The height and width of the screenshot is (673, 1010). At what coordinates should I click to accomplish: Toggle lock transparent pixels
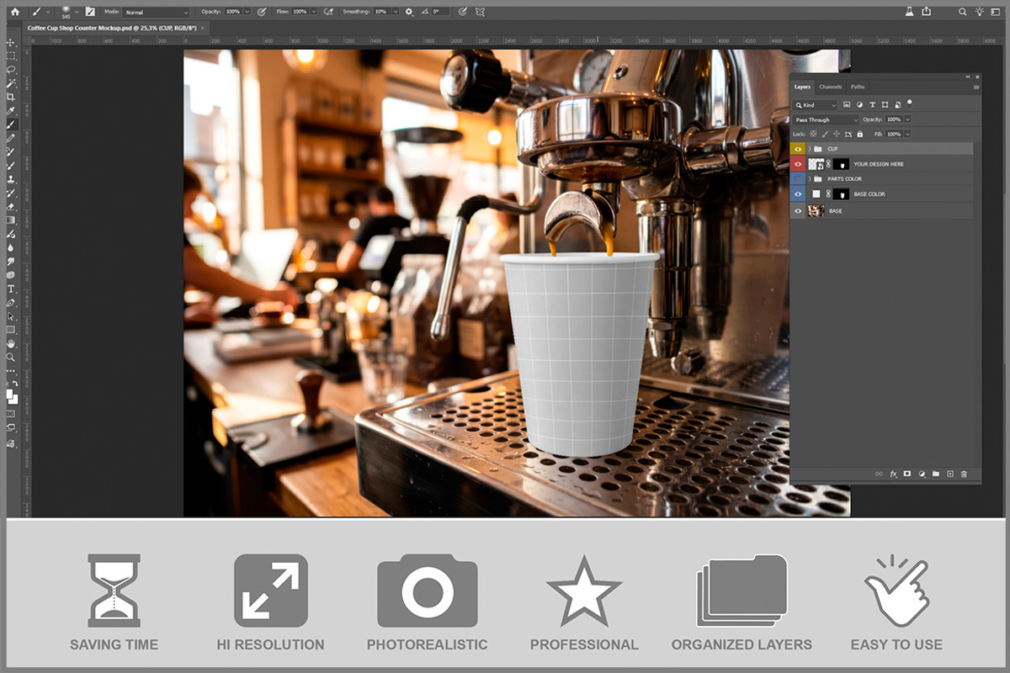pos(813,134)
